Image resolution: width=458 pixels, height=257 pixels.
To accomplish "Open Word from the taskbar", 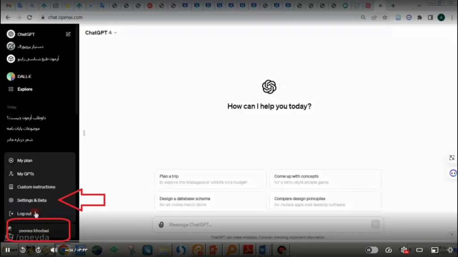I will pos(264,250).
